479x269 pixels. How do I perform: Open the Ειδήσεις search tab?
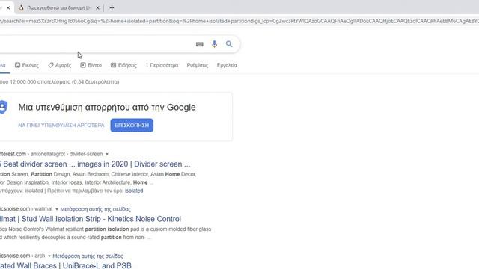pos(123,65)
